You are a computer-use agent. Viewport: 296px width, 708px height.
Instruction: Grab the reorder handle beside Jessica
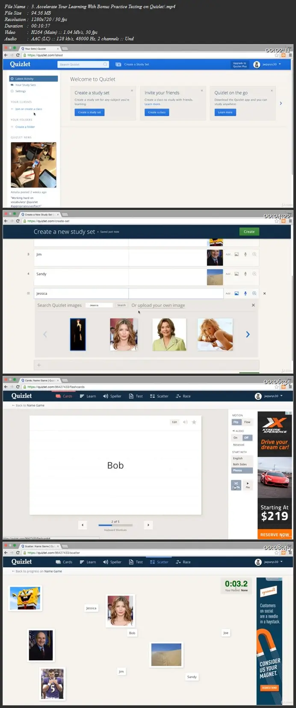click(x=28, y=294)
